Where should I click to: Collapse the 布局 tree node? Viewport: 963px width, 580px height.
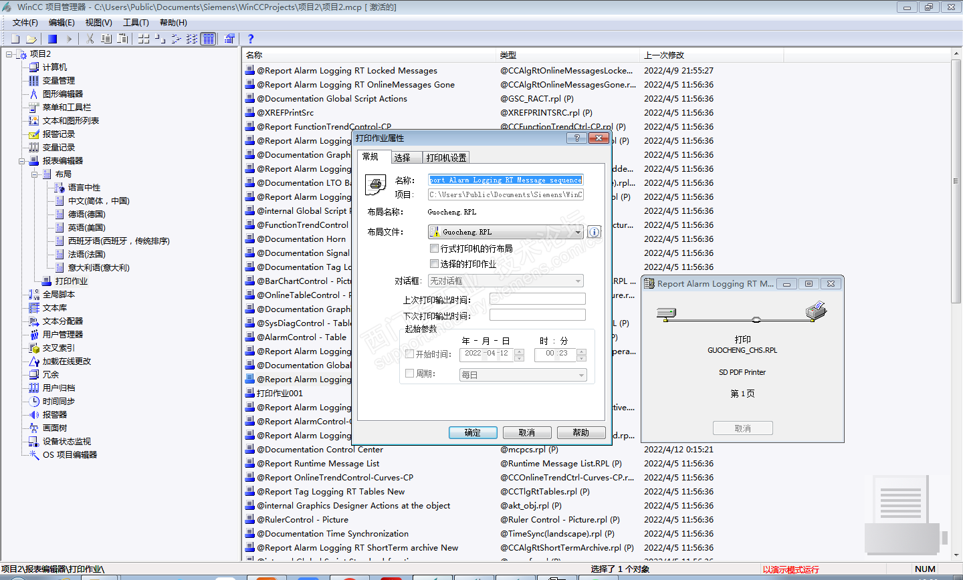coord(35,174)
